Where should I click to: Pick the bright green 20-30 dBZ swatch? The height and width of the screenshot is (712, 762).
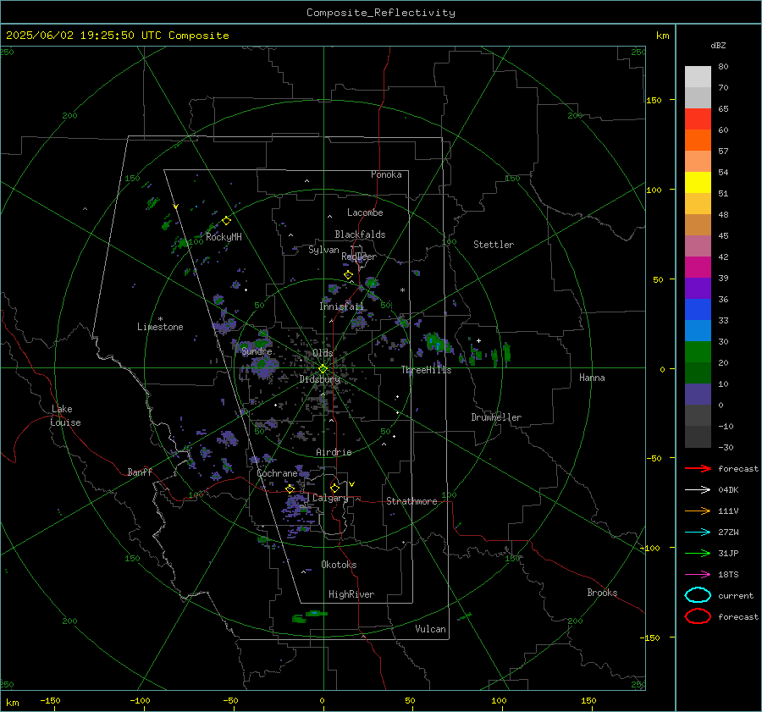[698, 352]
